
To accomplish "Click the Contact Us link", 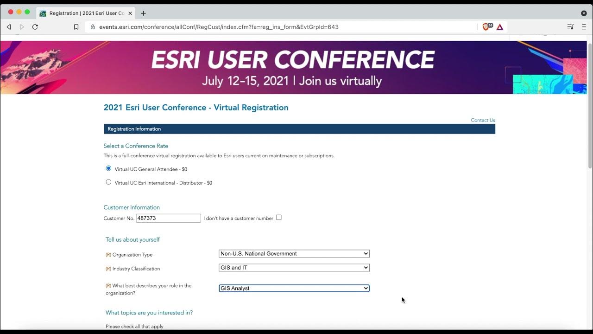I will pos(483,120).
